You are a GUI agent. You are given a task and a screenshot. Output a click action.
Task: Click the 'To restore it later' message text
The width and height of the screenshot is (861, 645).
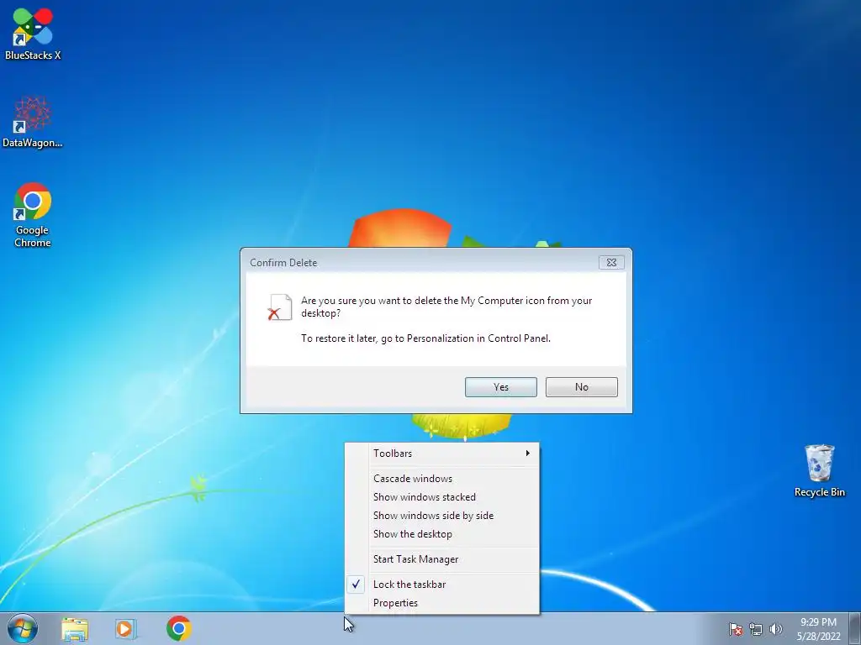tap(425, 338)
